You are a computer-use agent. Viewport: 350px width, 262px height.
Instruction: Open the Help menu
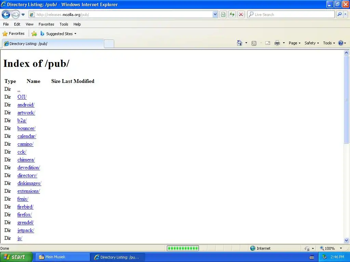coord(77,24)
